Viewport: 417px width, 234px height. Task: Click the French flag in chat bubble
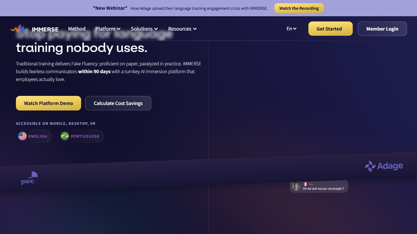(x=305, y=184)
